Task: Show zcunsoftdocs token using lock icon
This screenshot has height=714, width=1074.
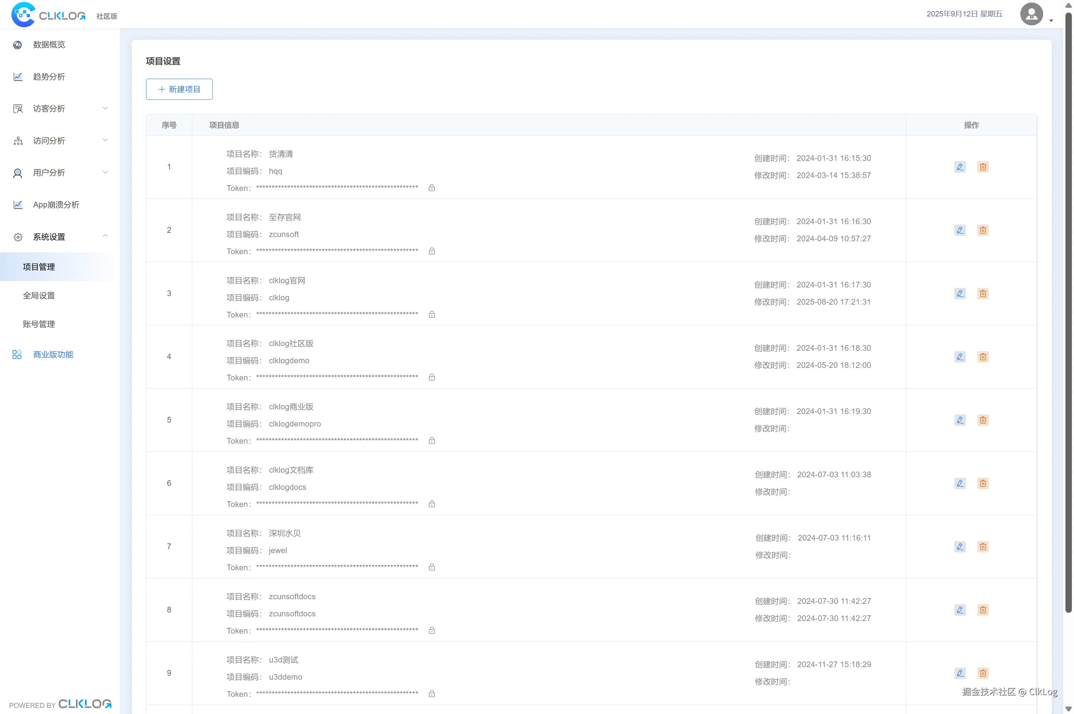Action: (432, 630)
